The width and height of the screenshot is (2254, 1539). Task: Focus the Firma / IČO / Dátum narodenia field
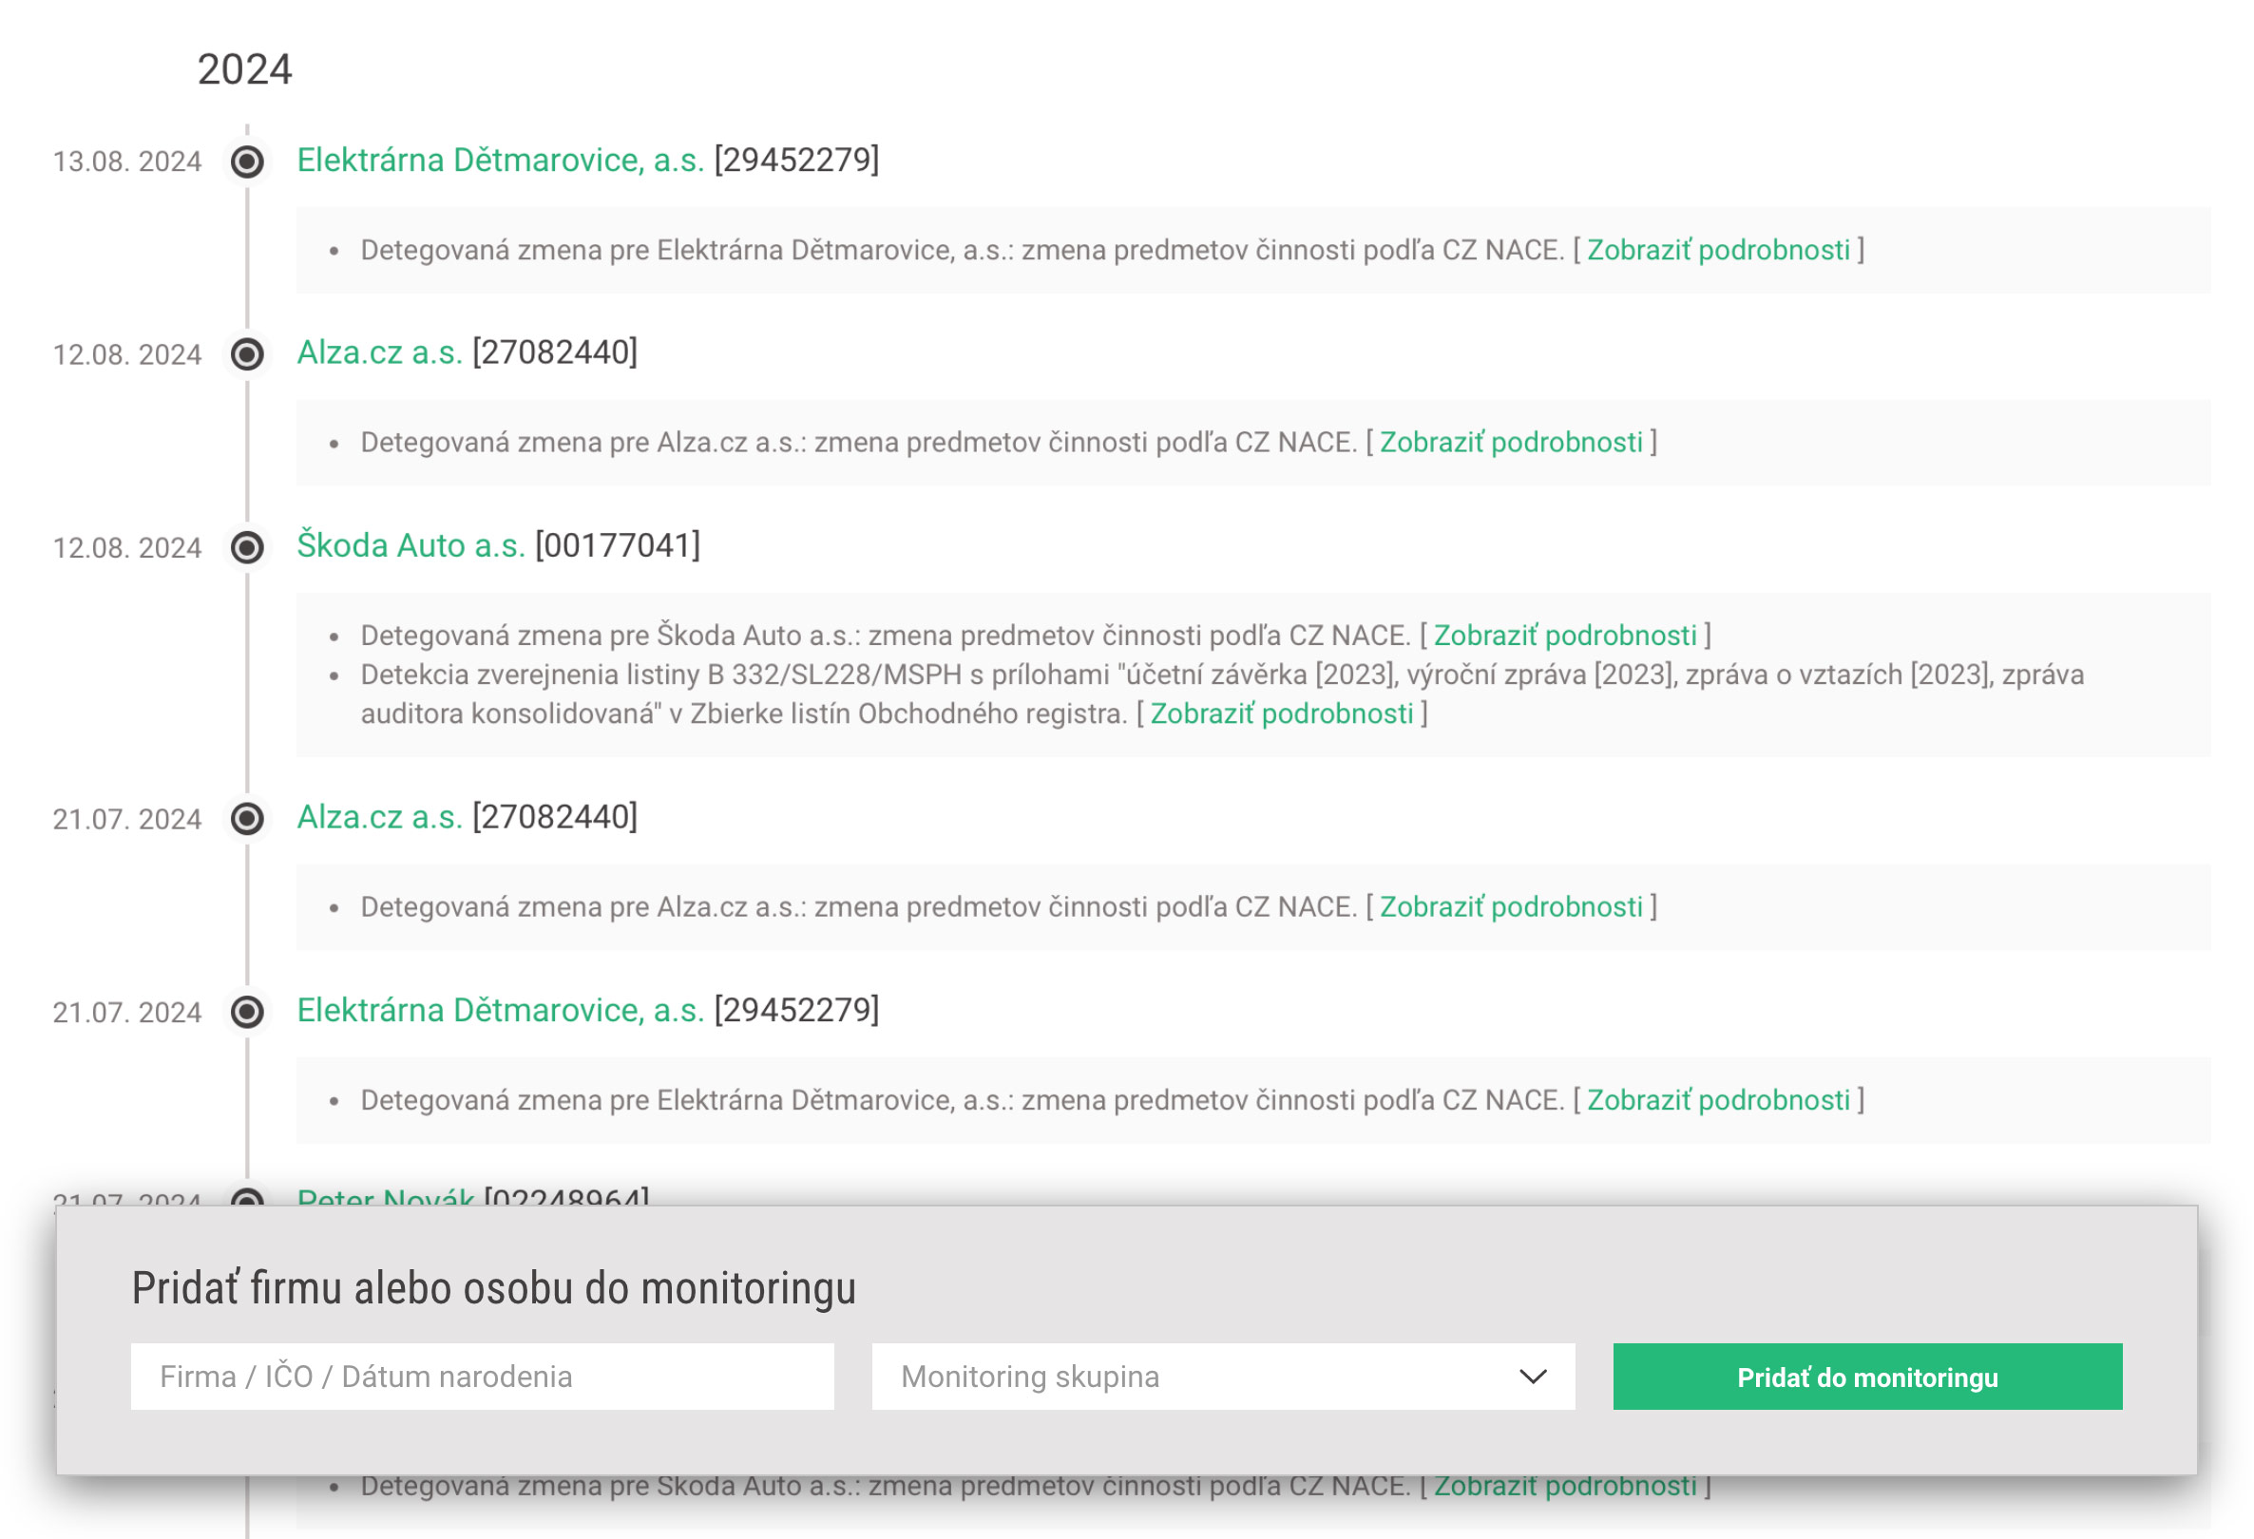[482, 1377]
